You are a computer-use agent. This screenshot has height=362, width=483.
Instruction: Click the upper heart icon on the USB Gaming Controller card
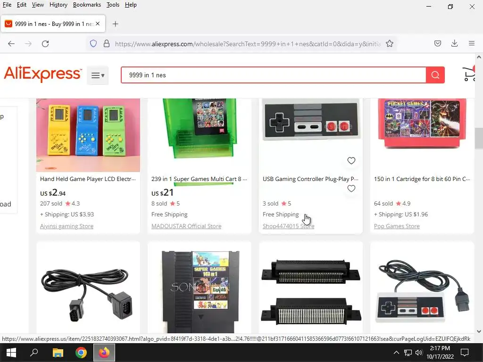click(351, 161)
